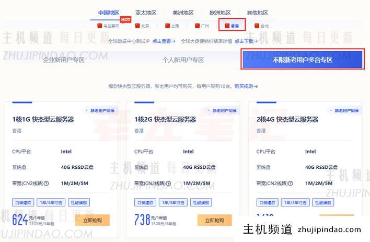
Task: Select the 广州 data center
Action: (x=202, y=26)
